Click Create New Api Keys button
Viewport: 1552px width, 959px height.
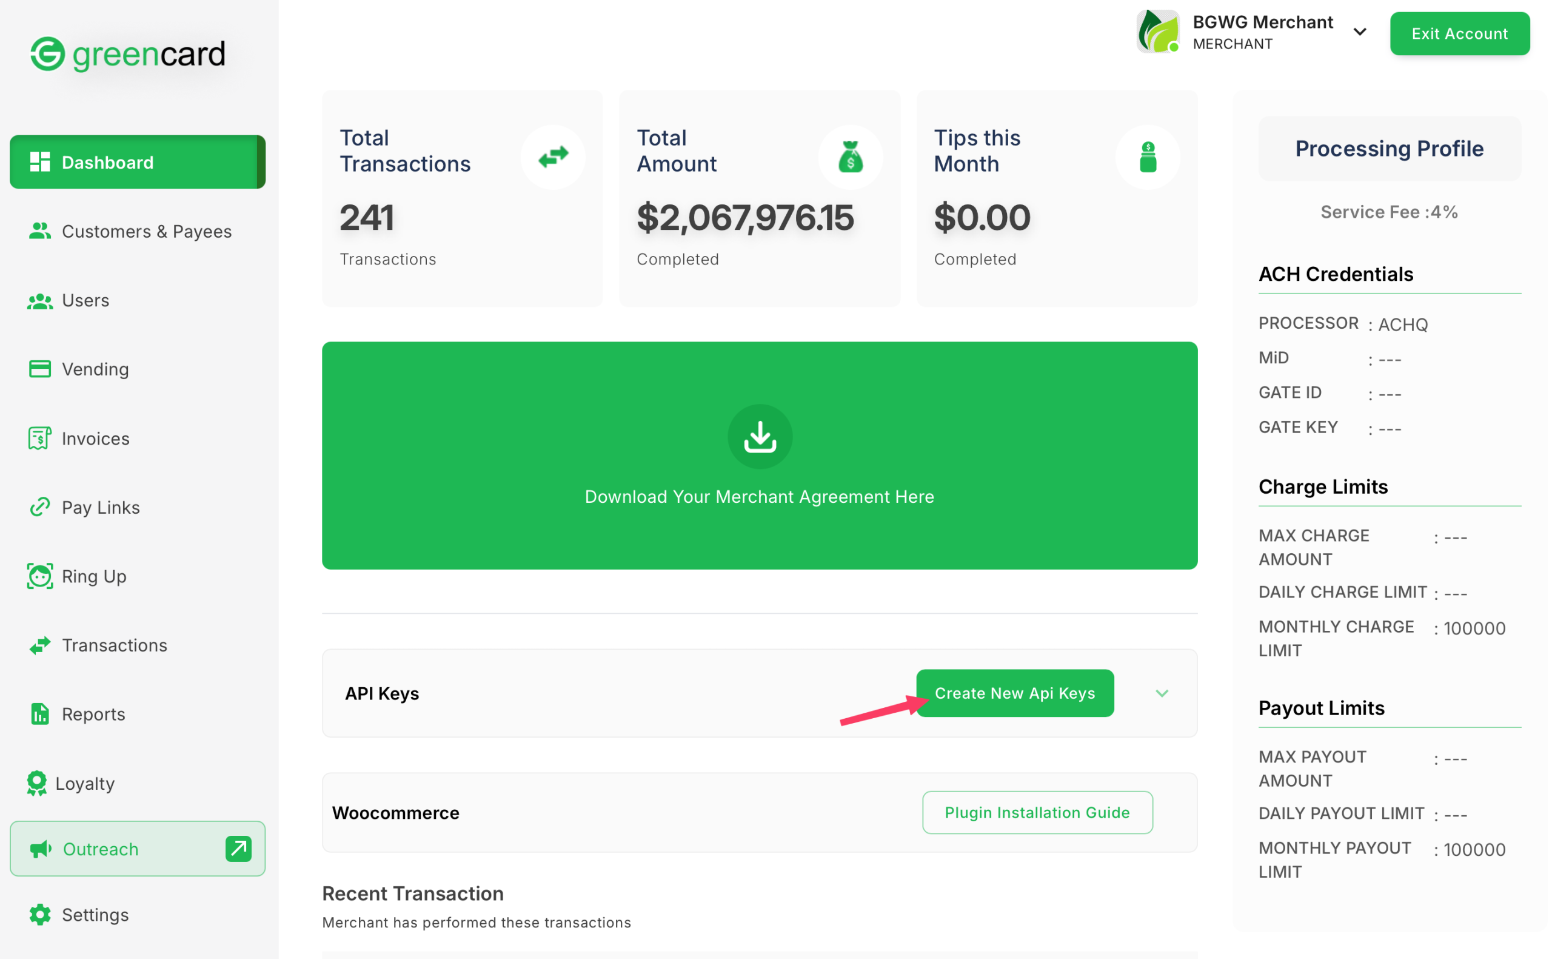click(x=1014, y=693)
